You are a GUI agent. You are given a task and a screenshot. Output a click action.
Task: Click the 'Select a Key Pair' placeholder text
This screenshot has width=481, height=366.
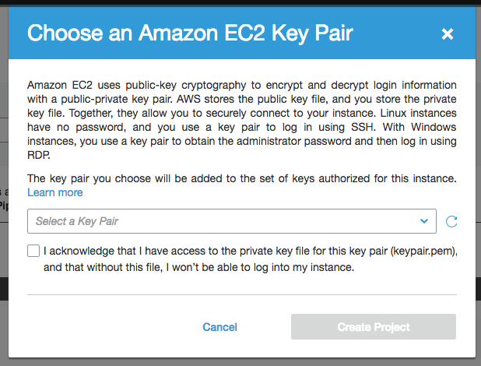pos(77,221)
